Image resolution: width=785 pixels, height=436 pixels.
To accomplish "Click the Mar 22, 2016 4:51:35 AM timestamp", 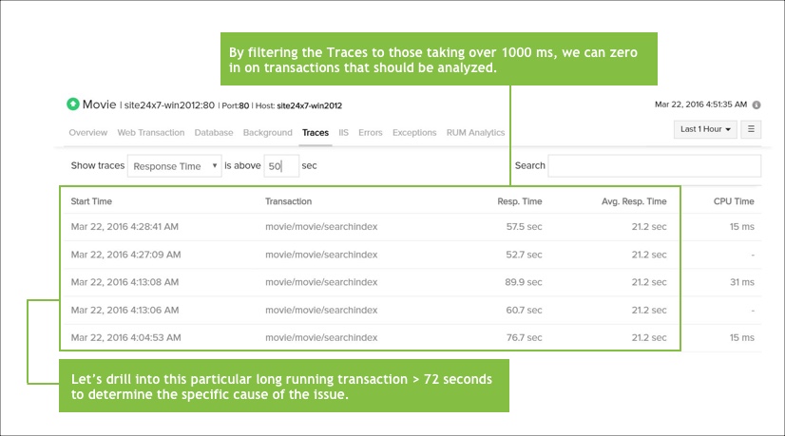I will pyautogui.click(x=701, y=104).
